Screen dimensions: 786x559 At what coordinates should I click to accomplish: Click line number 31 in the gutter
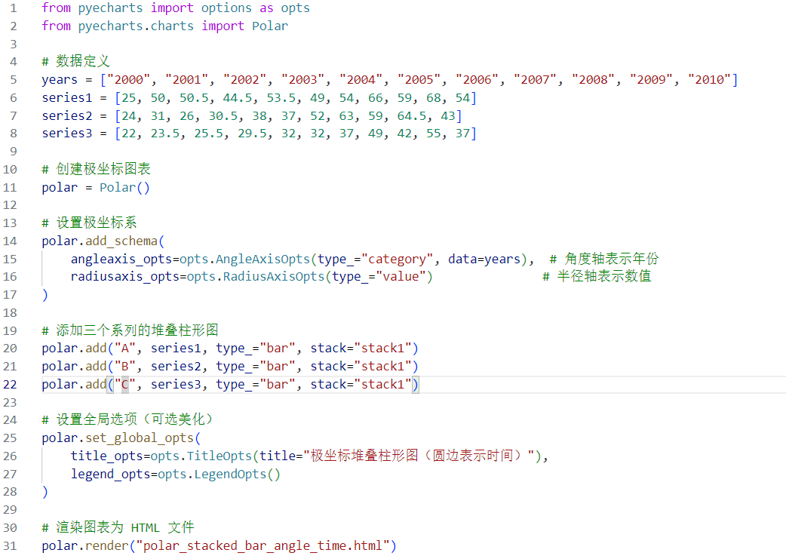click(x=10, y=546)
